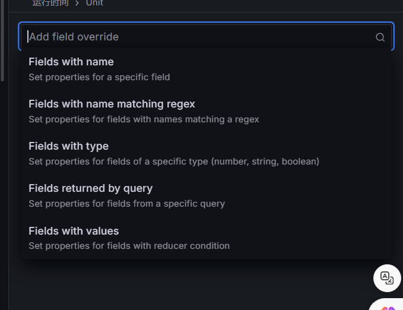Click 'fields from a specific query' description
403x310 pixels.
pyautogui.click(x=126, y=204)
